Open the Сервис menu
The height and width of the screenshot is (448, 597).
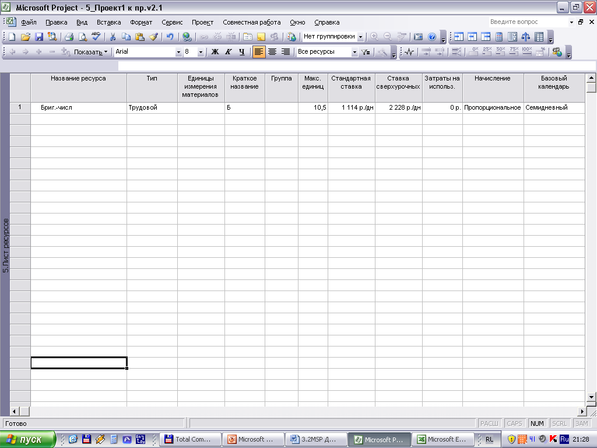pos(172,22)
